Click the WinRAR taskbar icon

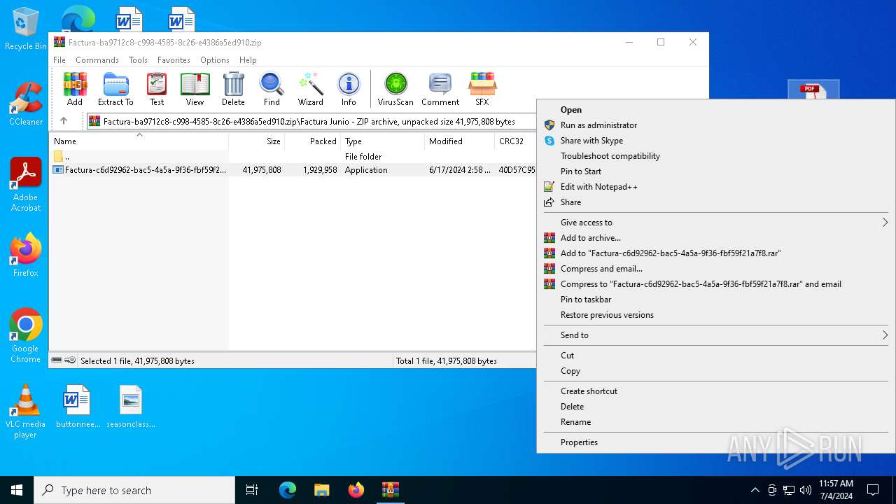pos(390,490)
